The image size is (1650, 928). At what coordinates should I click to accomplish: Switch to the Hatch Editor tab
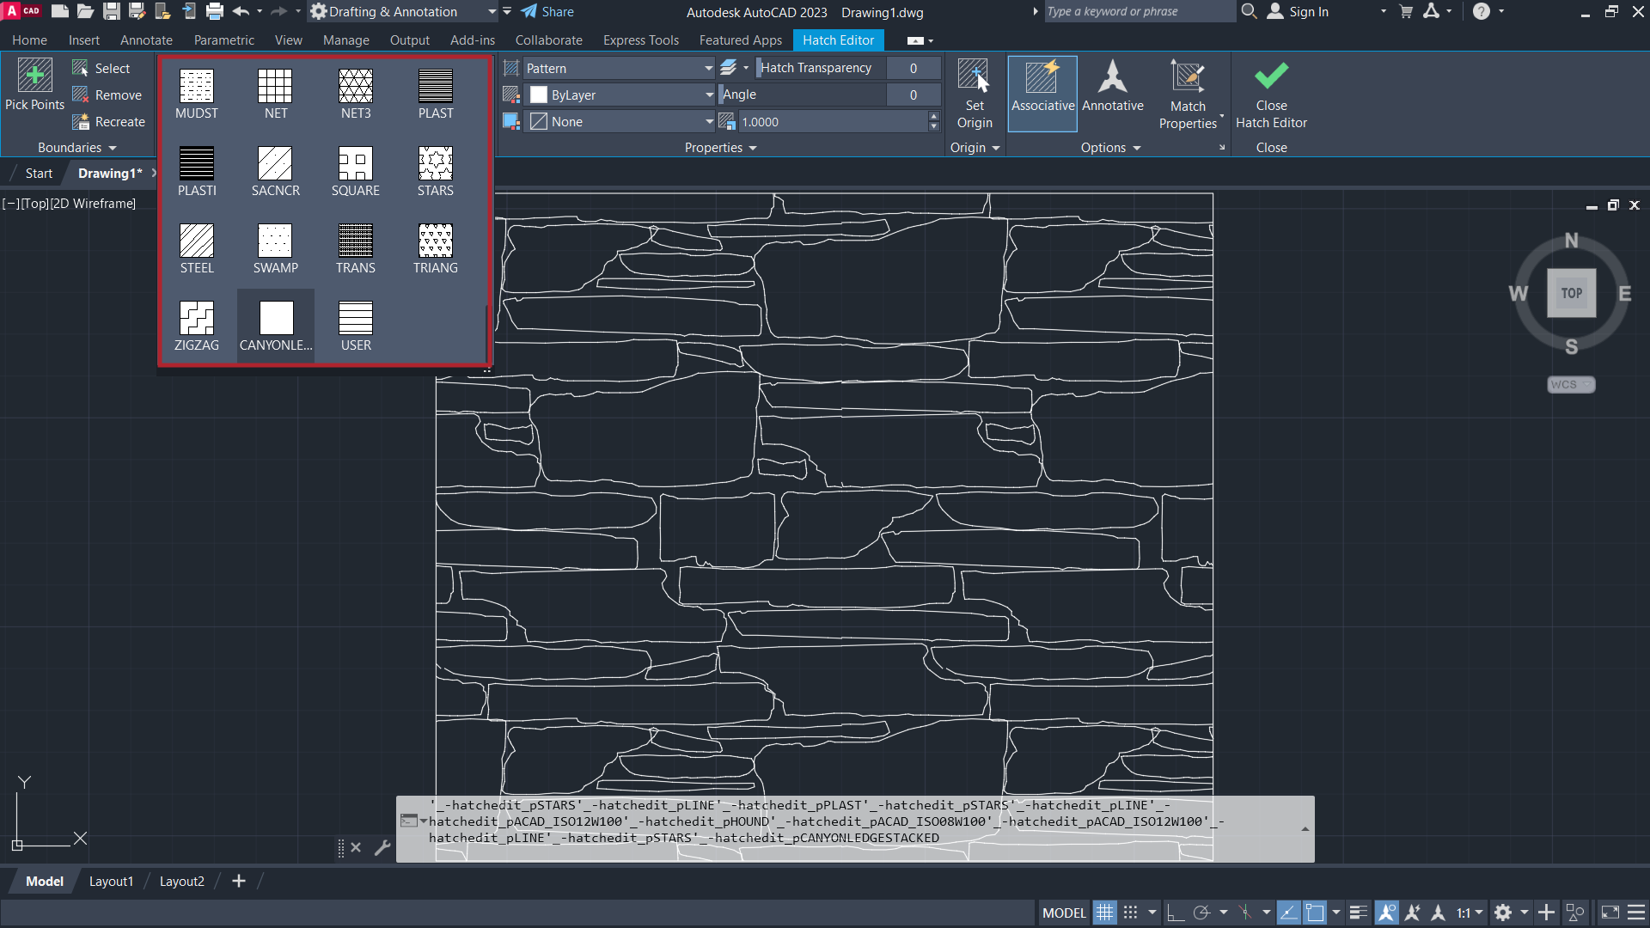coord(838,40)
